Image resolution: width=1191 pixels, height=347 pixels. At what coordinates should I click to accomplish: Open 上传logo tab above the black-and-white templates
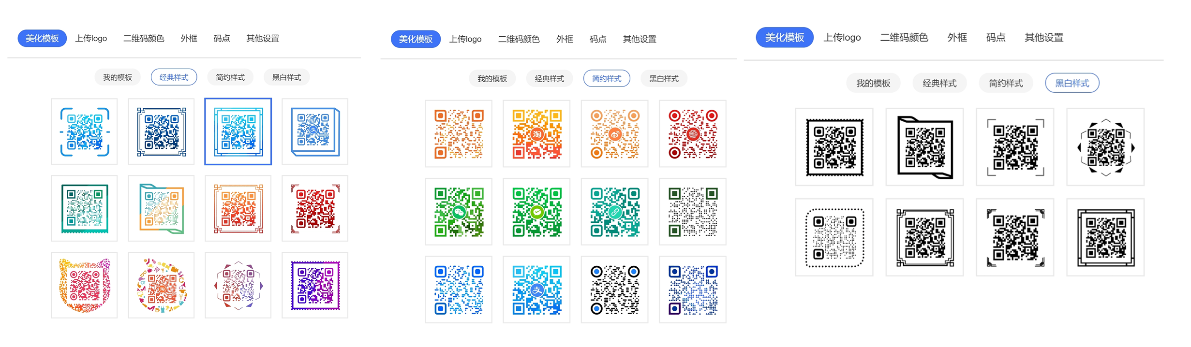(842, 38)
